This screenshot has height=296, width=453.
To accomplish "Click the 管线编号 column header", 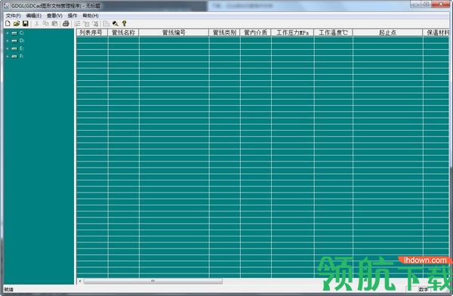I will [174, 32].
